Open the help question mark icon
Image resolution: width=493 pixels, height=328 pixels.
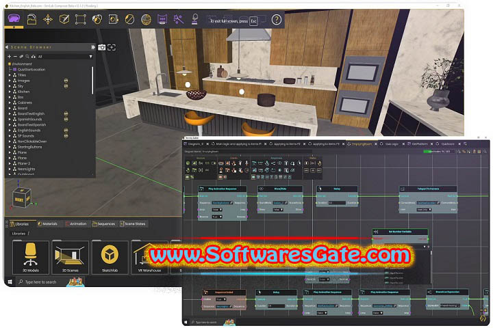click(277, 20)
